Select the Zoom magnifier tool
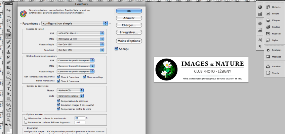Screen dimensions: 285x134 coord(9,120)
